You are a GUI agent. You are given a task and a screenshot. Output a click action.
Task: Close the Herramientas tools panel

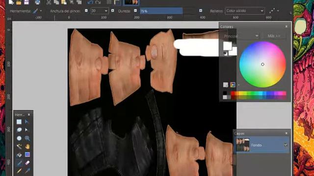coord(29,114)
